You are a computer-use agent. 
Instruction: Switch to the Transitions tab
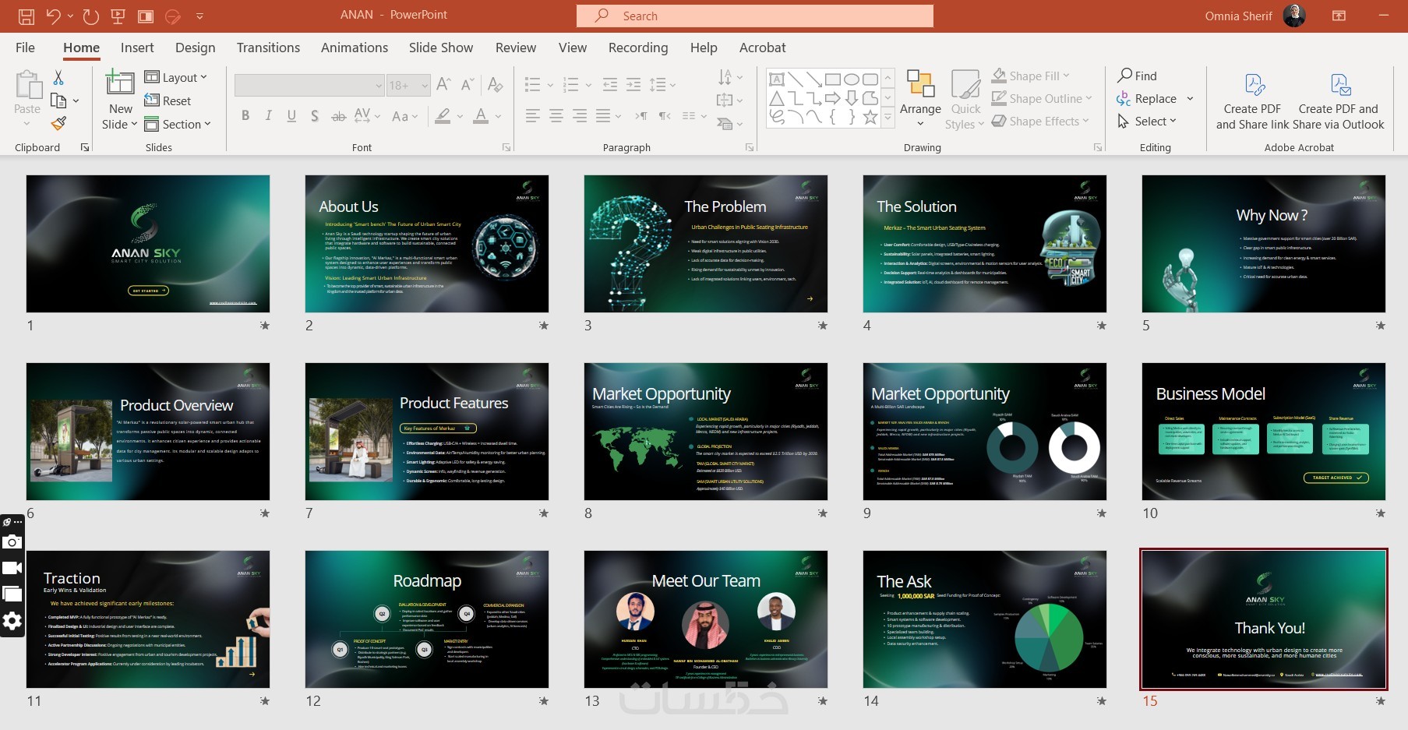pos(268,48)
